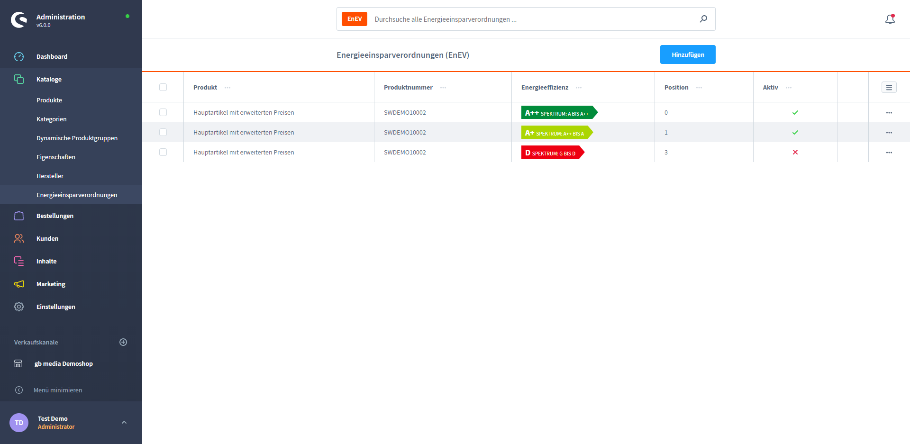Screen dimensions: 910x444
Task: Sort by Energieeffizienz column header
Action: [545, 87]
